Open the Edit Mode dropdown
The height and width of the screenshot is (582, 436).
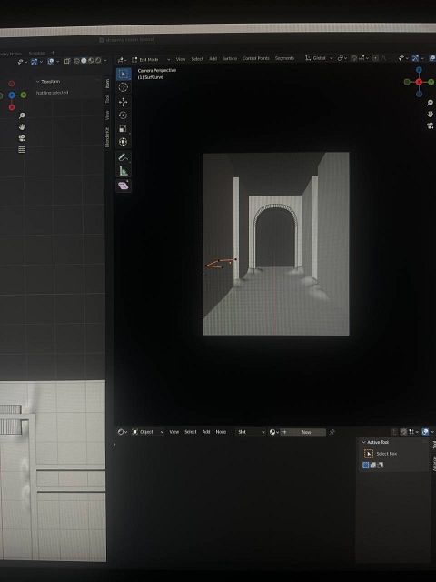pos(151,59)
